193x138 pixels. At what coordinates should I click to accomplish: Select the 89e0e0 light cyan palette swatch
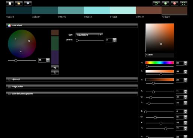click(x=97, y=10)
